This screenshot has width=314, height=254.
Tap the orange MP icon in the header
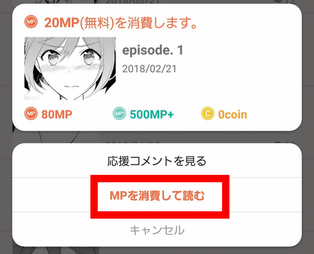point(31,22)
